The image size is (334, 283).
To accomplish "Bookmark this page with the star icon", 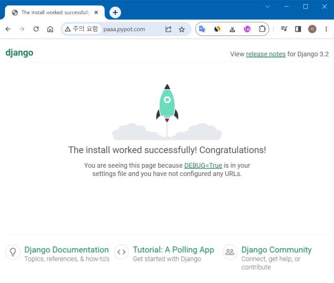I will pos(182,29).
